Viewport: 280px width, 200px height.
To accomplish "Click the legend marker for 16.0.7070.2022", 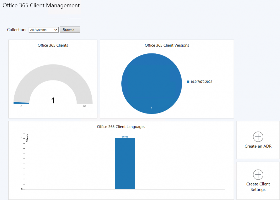I will [188, 81].
